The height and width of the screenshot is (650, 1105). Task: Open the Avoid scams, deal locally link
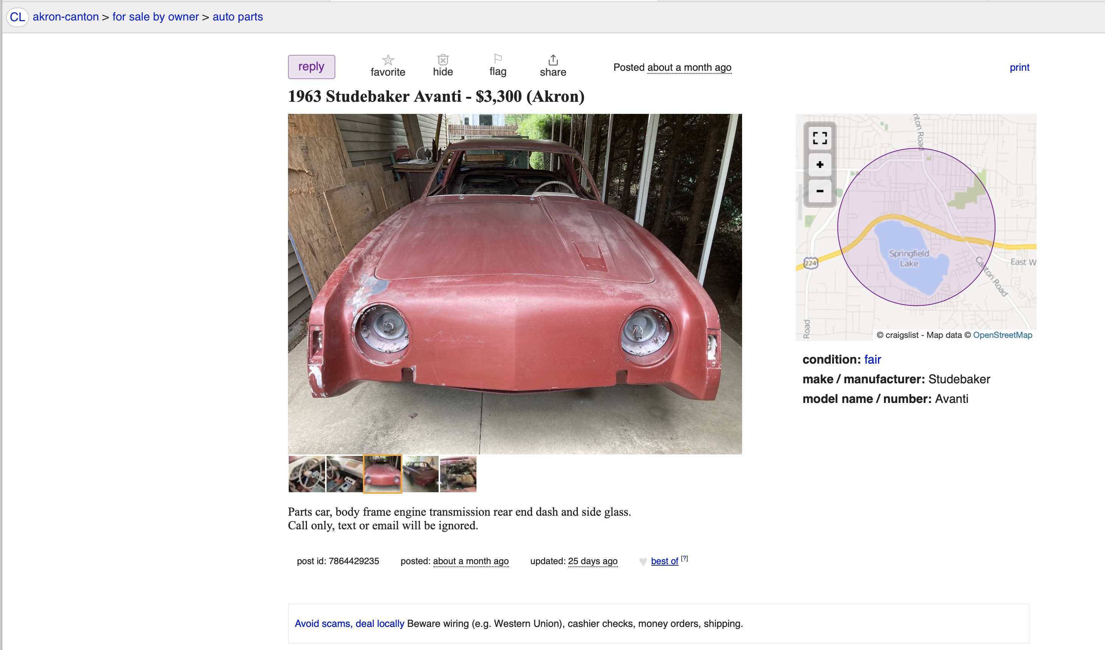tap(350, 624)
